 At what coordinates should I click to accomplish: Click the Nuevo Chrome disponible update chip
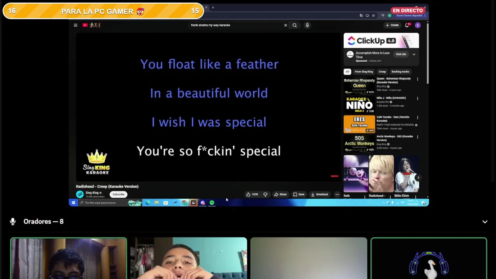(410, 15)
